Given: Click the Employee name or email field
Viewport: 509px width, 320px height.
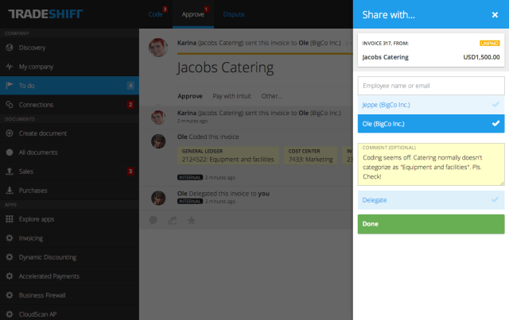Looking at the screenshot, I should (x=431, y=86).
